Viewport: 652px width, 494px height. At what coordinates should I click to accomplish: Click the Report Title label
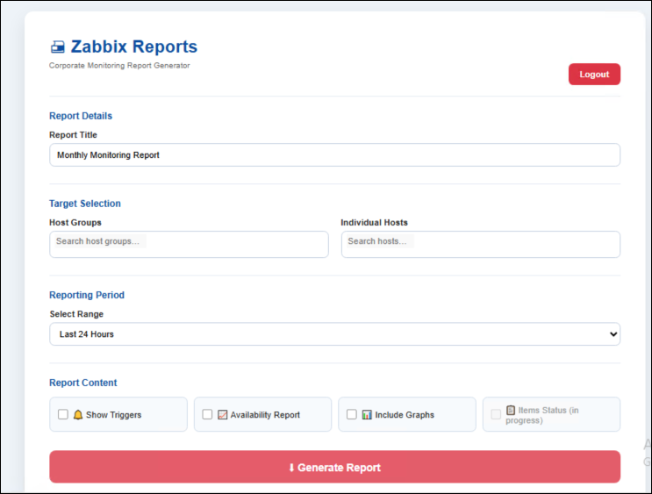tap(73, 135)
